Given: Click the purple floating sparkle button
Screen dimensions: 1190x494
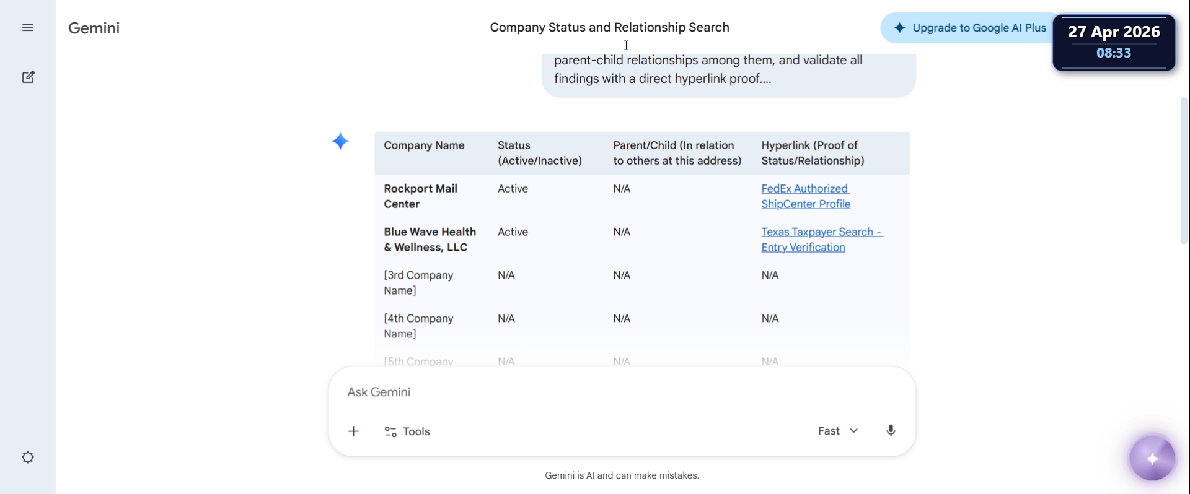Looking at the screenshot, I should click(1152, 459).
